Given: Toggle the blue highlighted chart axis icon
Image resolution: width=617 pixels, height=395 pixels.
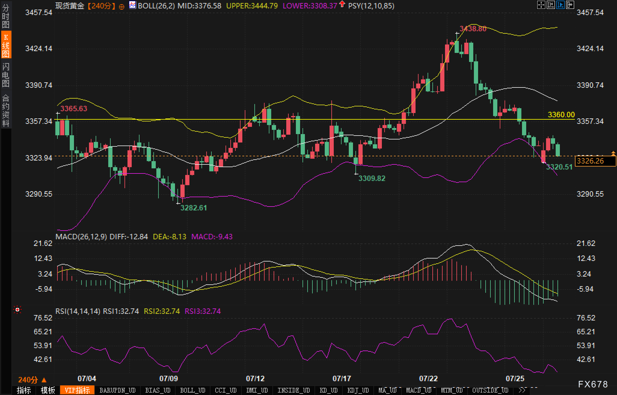Looking at the screenshot, I should [560, 5].
